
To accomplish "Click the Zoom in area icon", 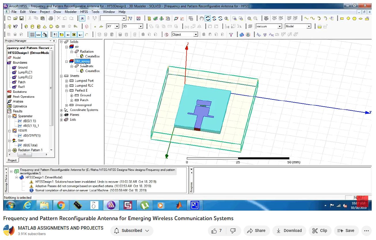I will [235, 18].
